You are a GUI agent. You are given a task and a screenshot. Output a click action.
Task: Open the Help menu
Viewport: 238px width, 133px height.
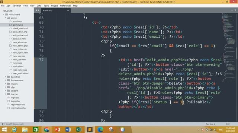pos(75,6)
